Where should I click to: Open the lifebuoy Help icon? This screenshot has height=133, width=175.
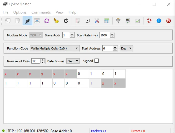[149, 21]
